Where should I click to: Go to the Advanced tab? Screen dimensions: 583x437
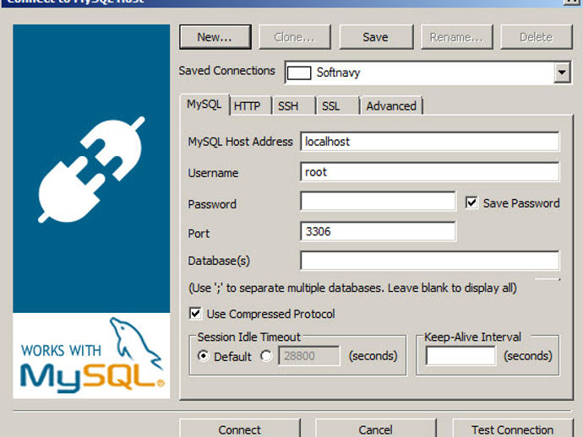tap(391, 106)
